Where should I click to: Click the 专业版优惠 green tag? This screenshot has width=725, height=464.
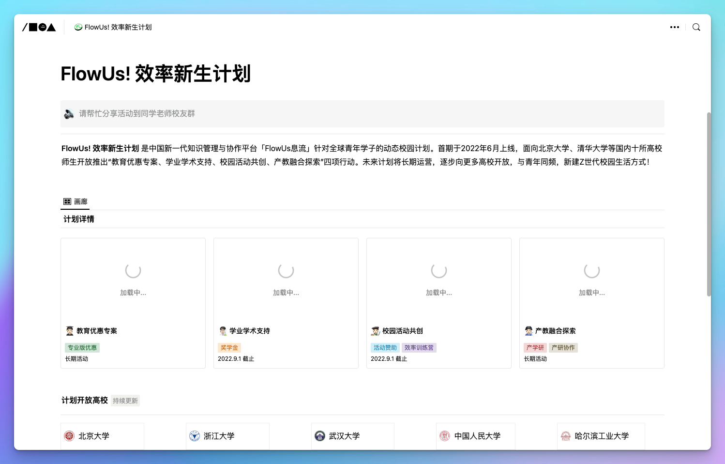82,348
